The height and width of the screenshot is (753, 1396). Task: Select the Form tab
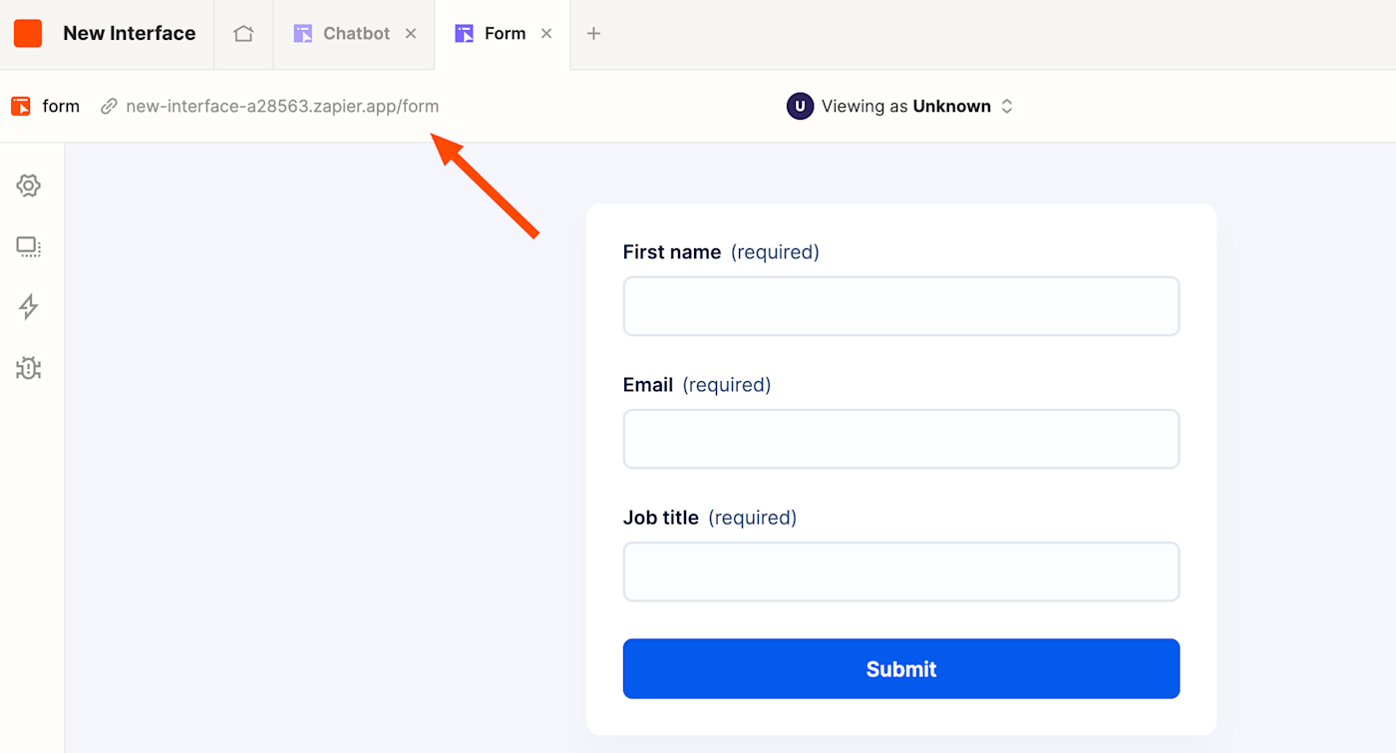click(x=506, y=33)
